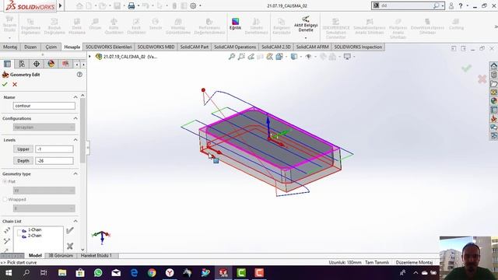Image resolution: width=498 pixels, height=280 pixels.
Task: Open WhatsApp from the Windows taskbar
Action: [98, 273]
